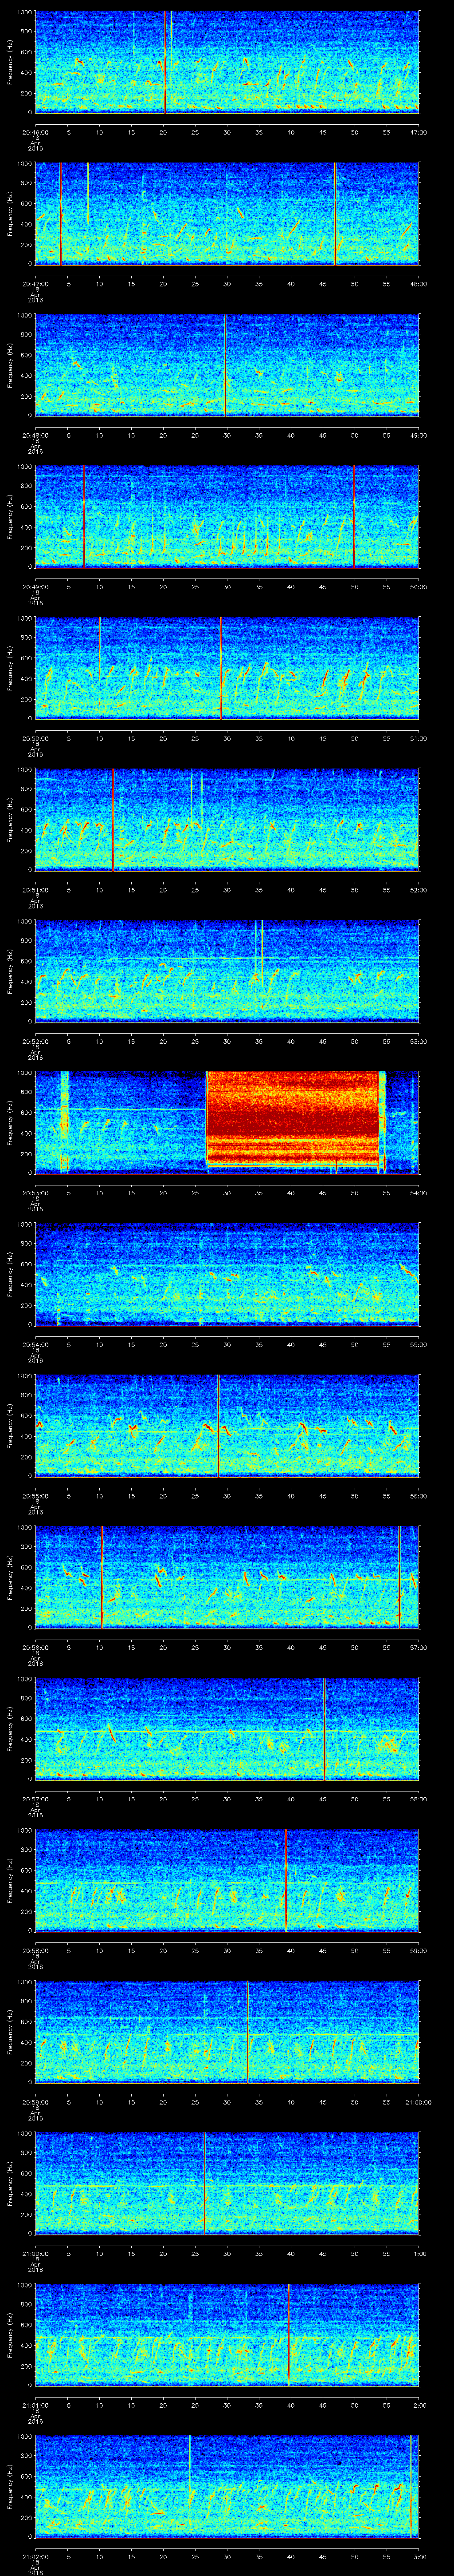454x2576 pixels.
Task: Click the '54:00' end time label
Action: pyautogui.click(x=418, y=1193)
